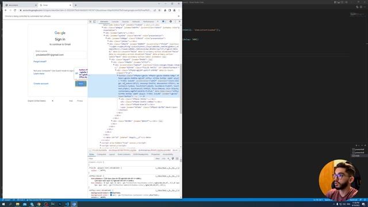Open the Layout subpanel tab

point(112,155)
